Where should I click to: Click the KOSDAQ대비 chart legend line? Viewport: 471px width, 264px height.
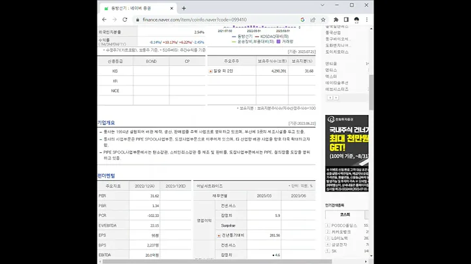click(257, 37)
